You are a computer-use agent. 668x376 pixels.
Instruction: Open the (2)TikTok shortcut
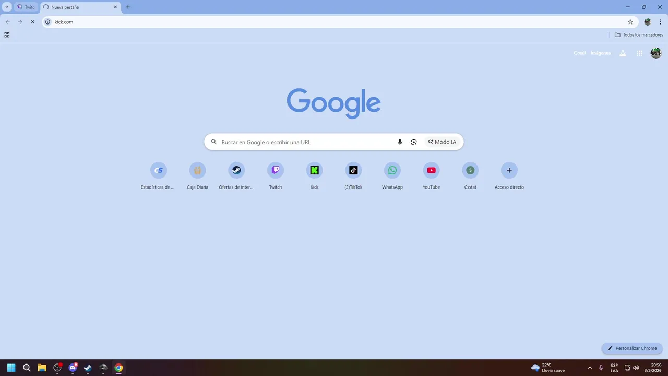[x=353, y=176]
